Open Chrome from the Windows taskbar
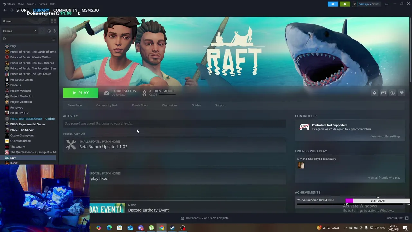The width and height of the screenshot is (412, 232). (162, 228)
